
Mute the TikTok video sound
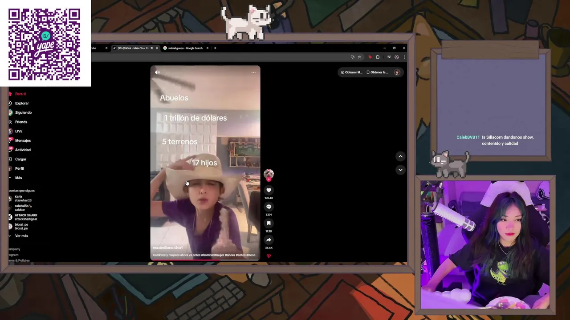pyautogui.click(x=157, y=72)
